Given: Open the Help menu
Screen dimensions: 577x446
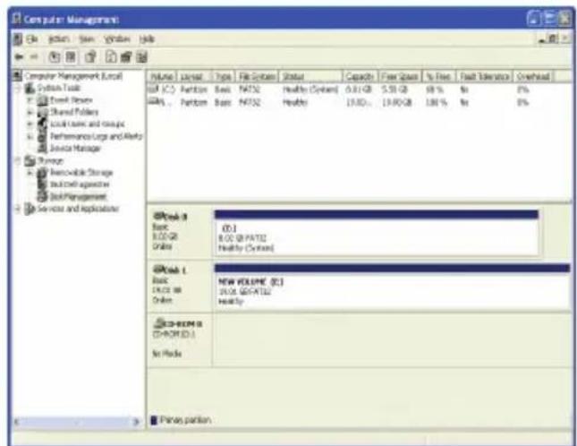Looking at the screenshot, I should 147,39.
